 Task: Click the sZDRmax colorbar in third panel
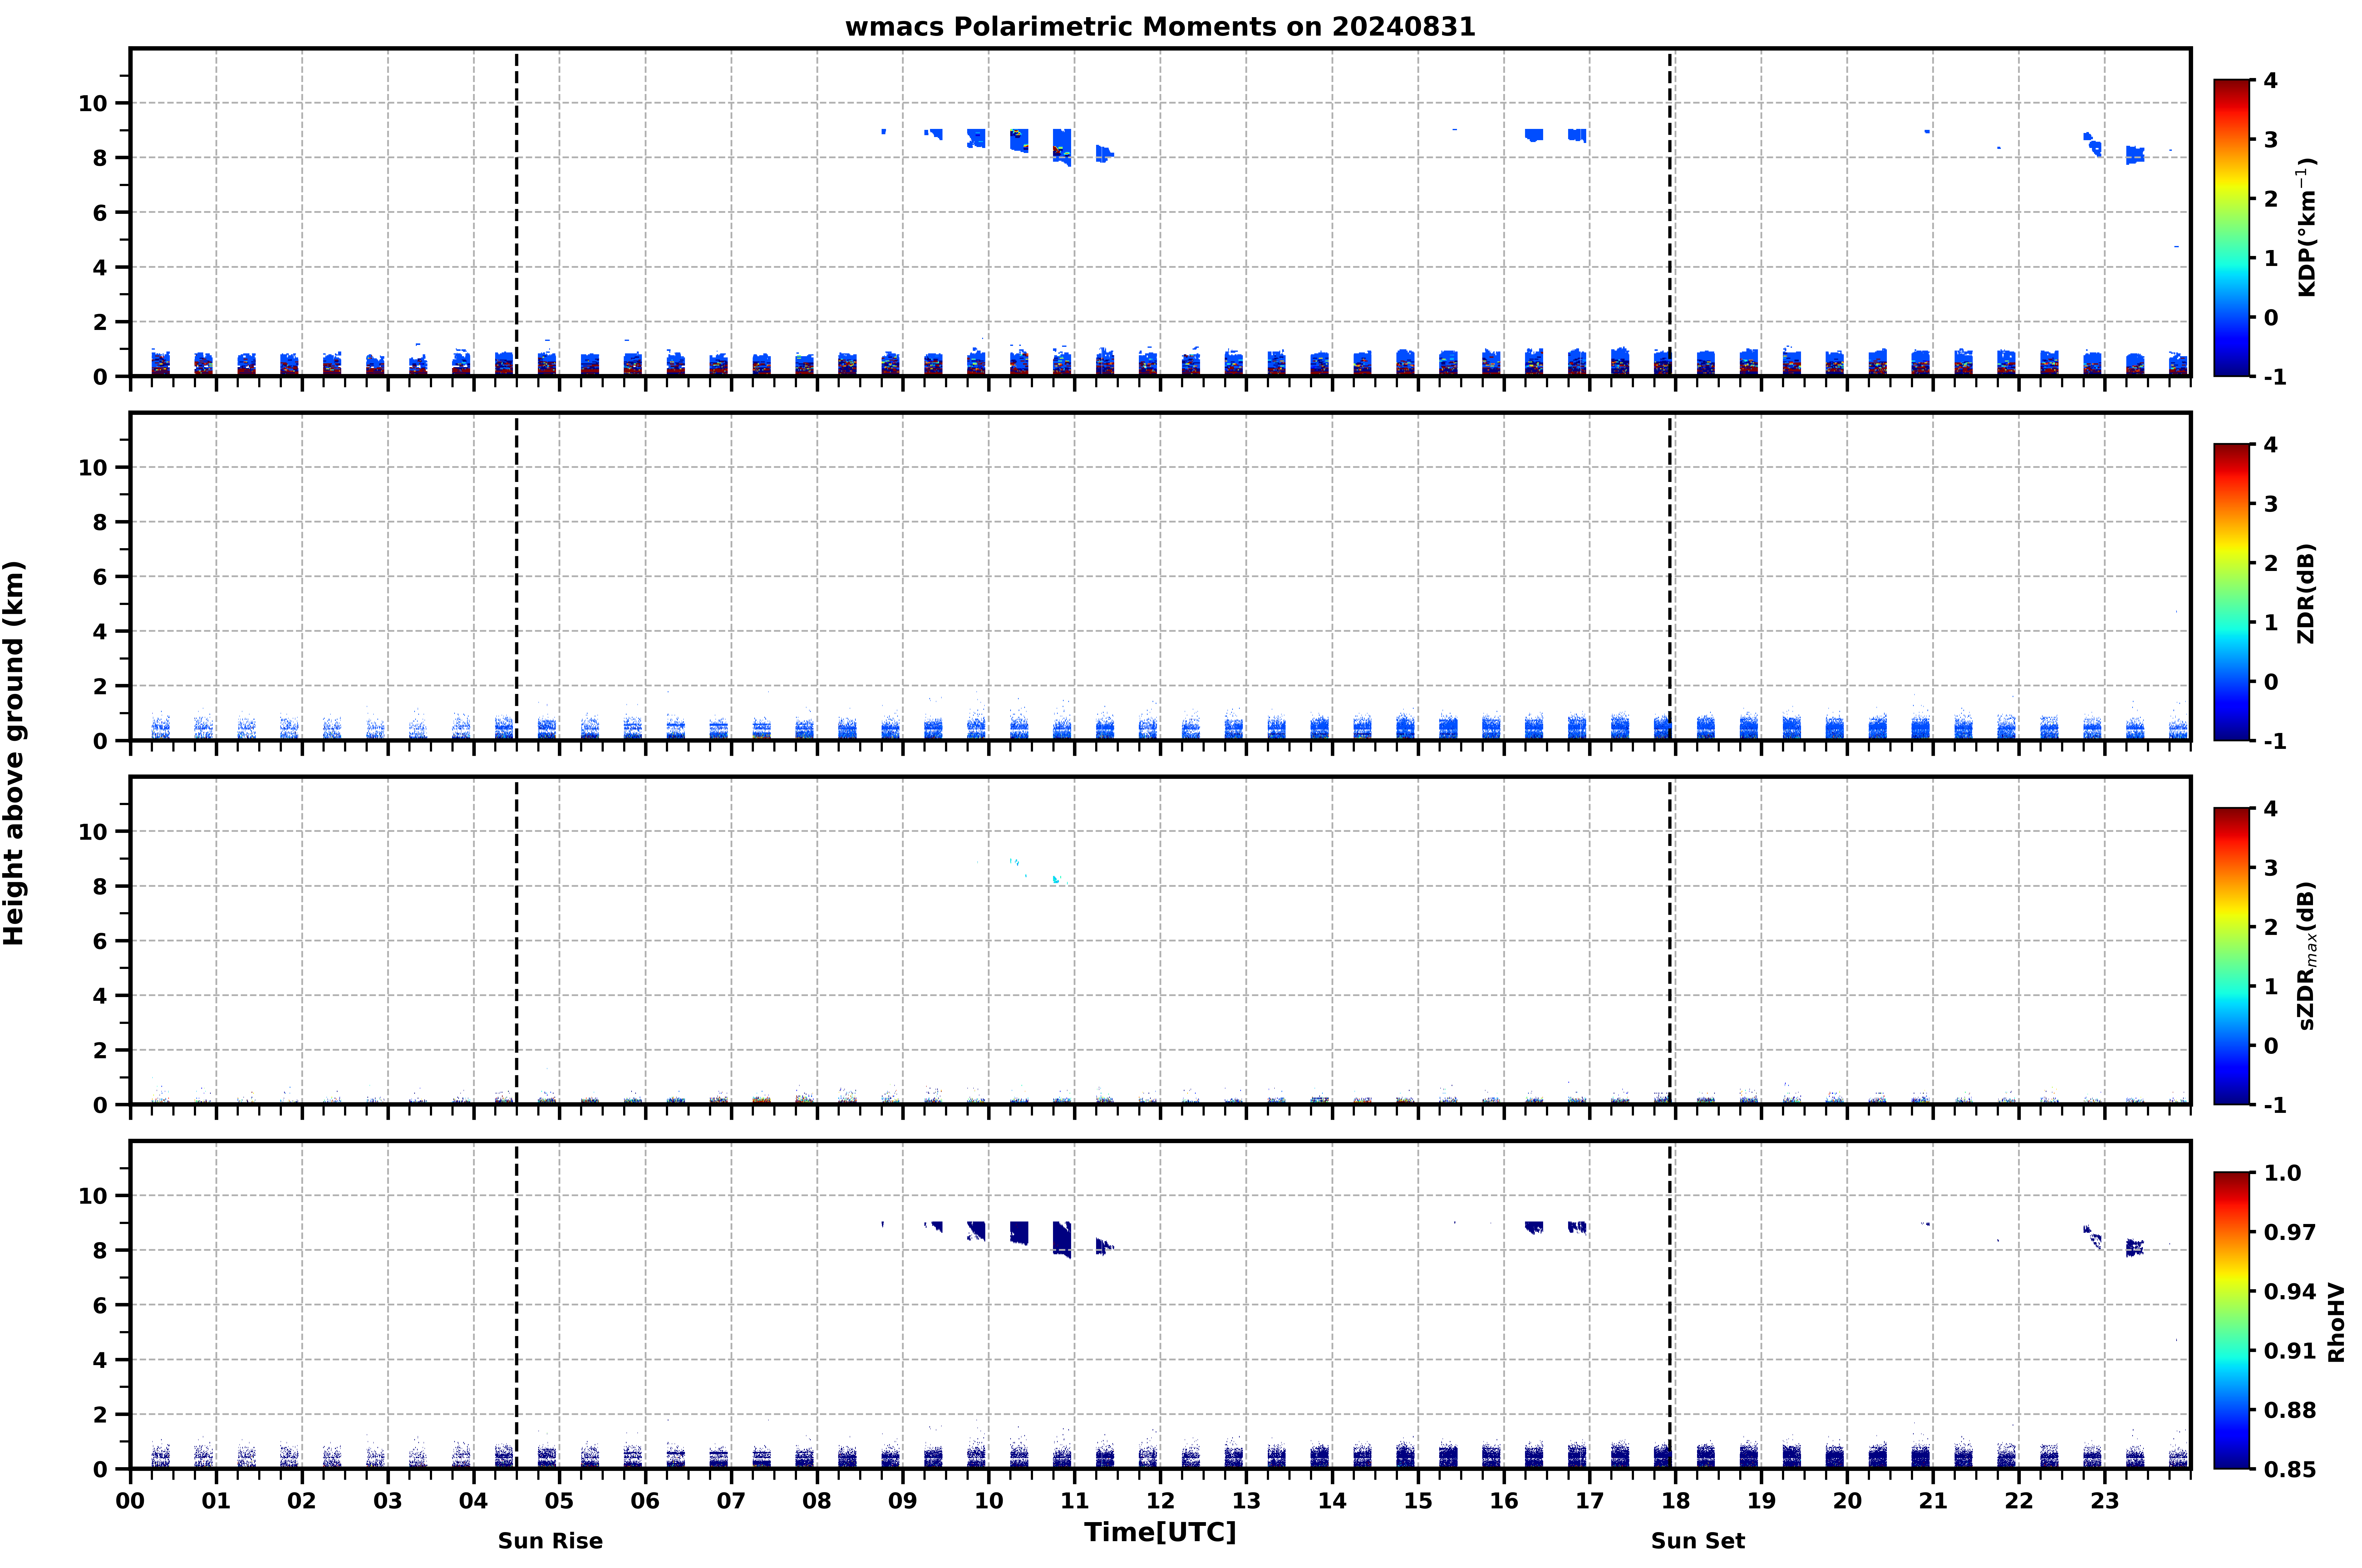click(2231, 956)
